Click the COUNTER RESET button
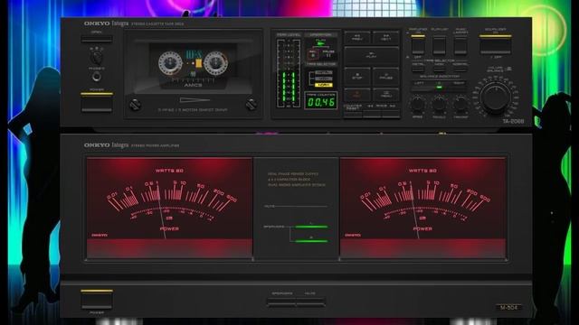Image resolution: width=579 pixels, height=325 pixels. click(x=353, y=115)
